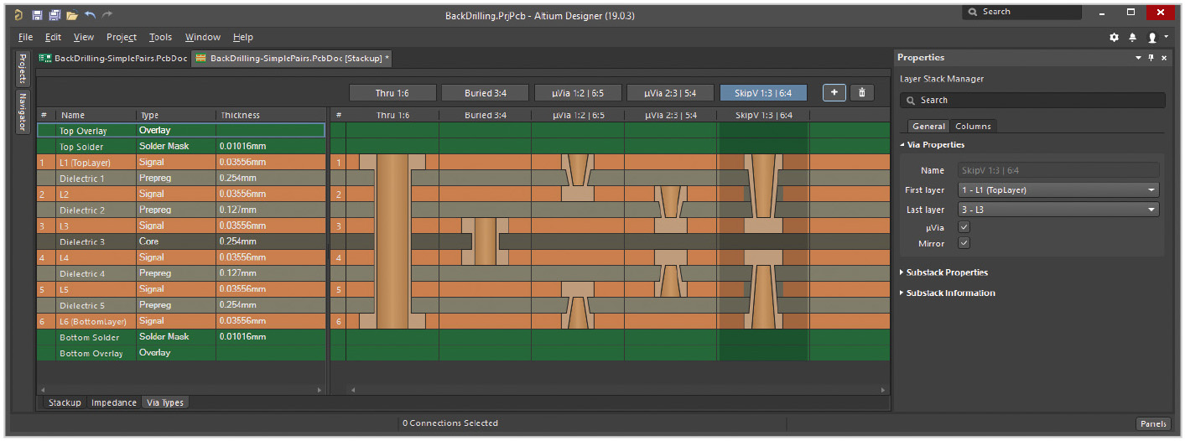Click the Top Overlay layer name cell
Viewport: 1185px width, 441px height.
(x=96, y=131)
